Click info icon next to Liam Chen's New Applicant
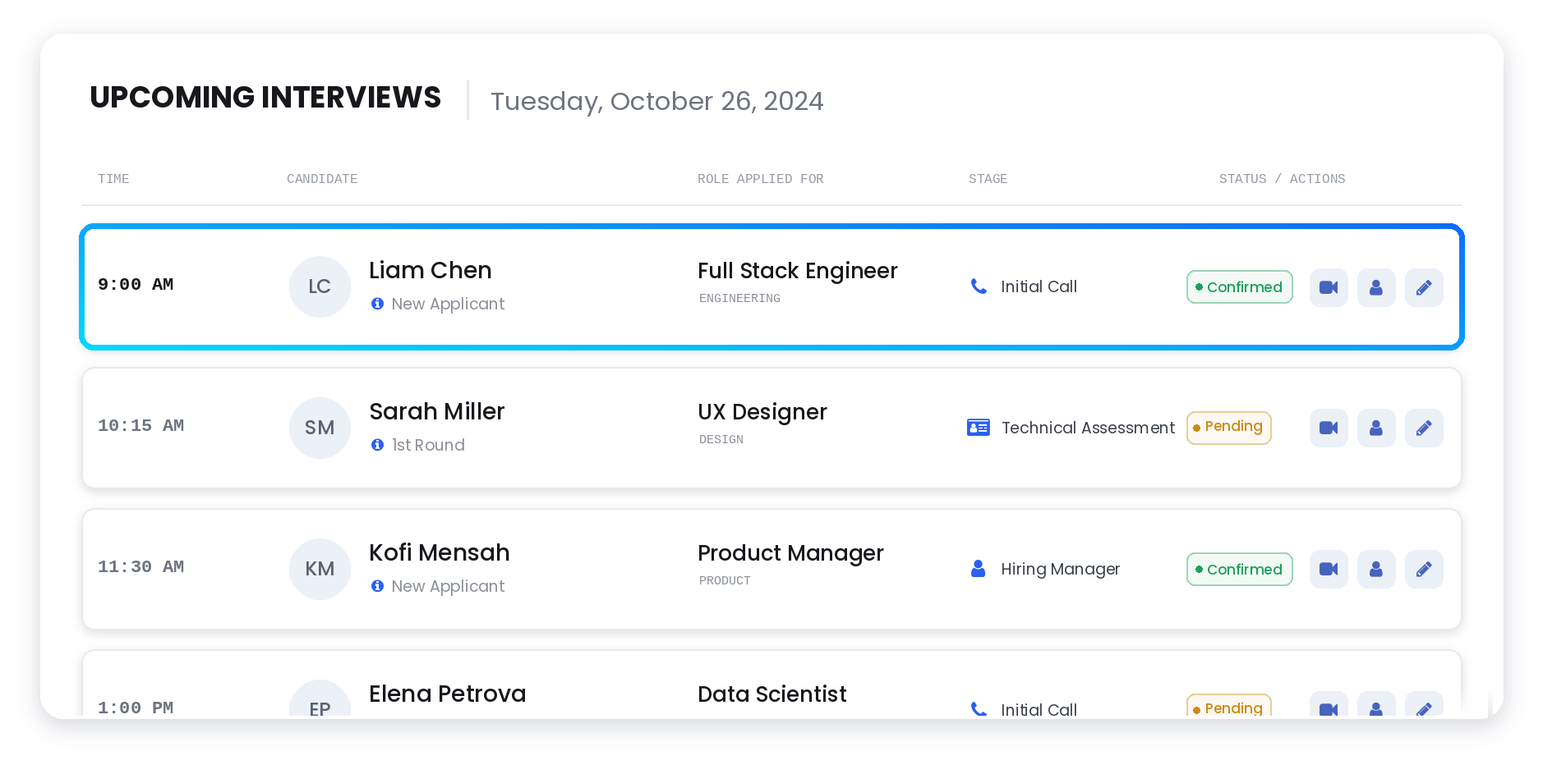The width and height of the screenshot is (1543, 765). click(x=377, y=304)
